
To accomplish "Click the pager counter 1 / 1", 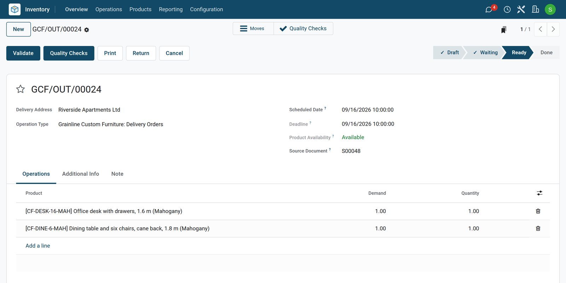I will 525,29.
